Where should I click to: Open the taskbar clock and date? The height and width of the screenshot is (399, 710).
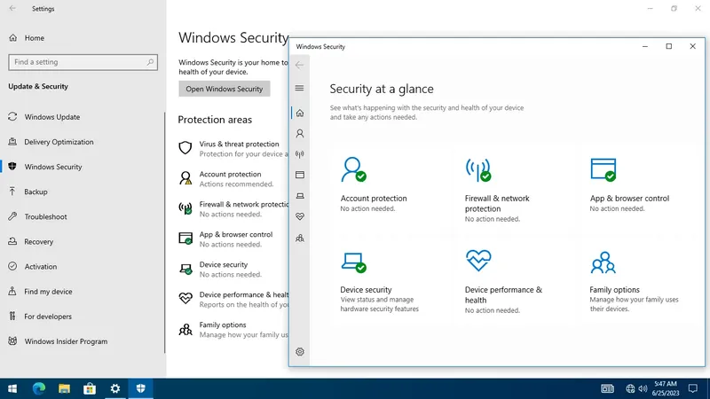tap(666, 388)
